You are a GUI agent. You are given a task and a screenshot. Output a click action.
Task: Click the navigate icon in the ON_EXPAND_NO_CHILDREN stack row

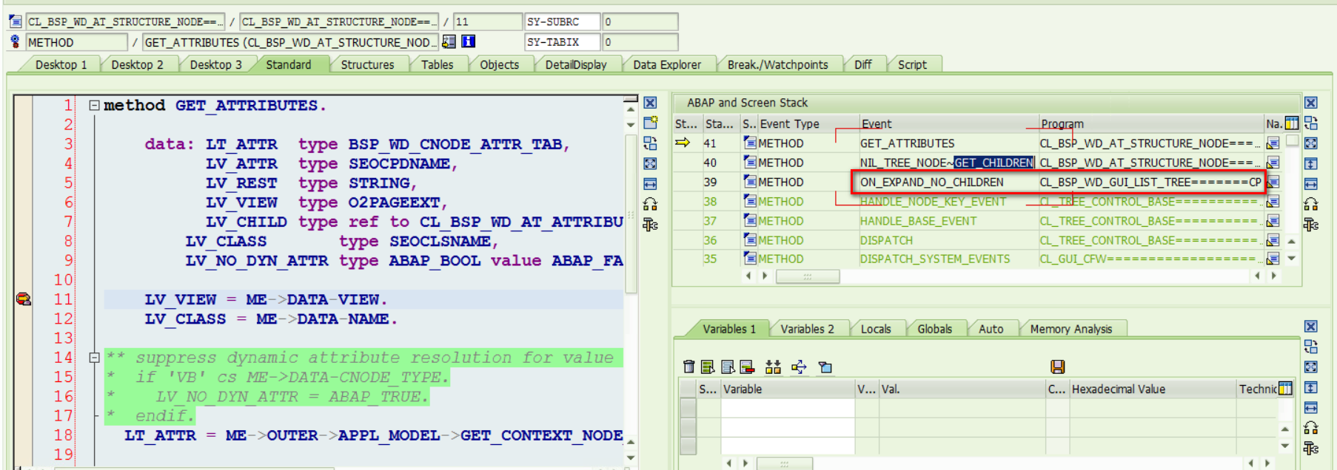pos(1273,182)
